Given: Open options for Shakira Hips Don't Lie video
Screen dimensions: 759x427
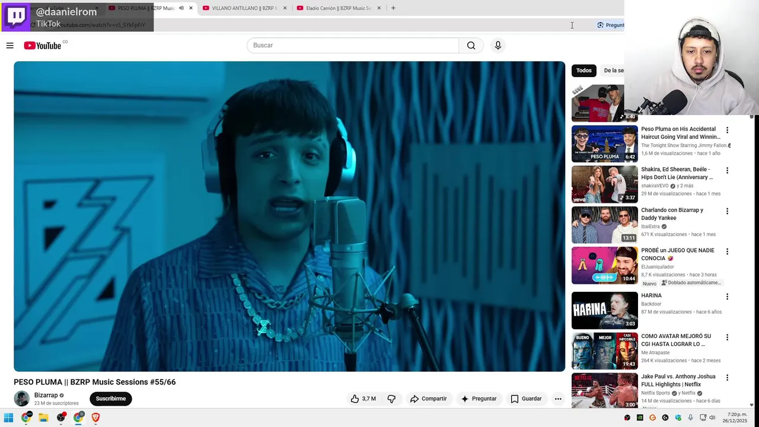Looking at the screenshot, I should tap(727, 170).
